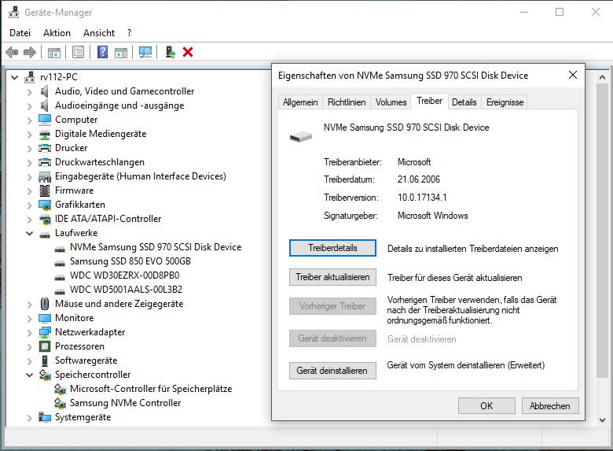Expand the Druckwarteschlangen node
613x451 pixels.
pyautogui.click(x=29, y=162)
